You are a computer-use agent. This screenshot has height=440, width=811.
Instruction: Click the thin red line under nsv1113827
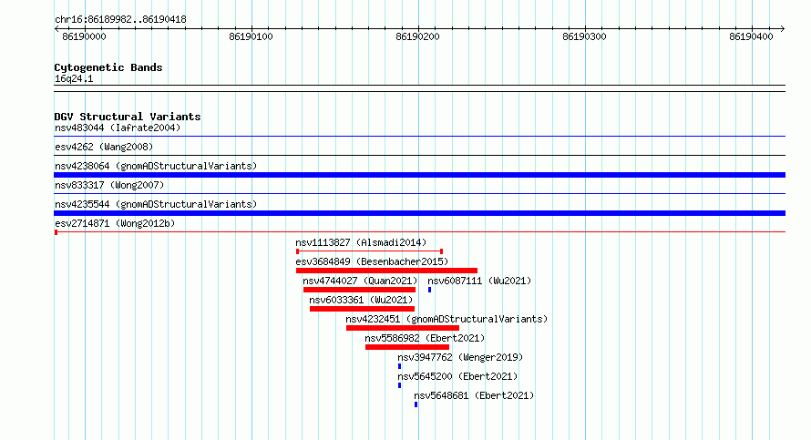[x=369, y=251]
